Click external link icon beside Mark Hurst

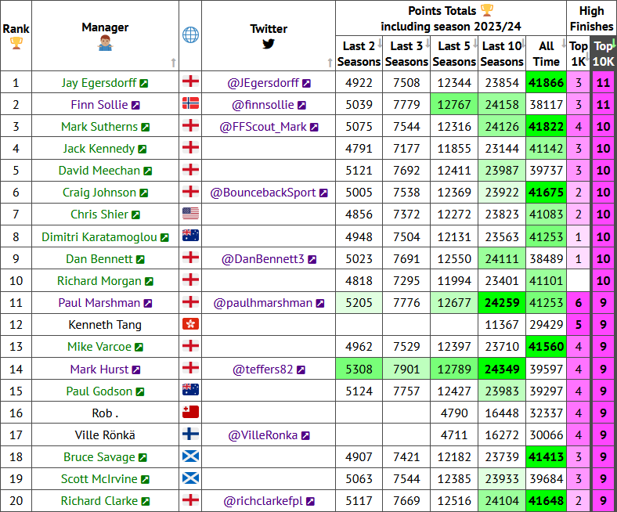[x=136, y=370]
